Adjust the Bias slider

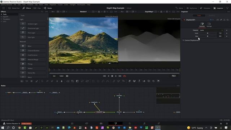208,36
